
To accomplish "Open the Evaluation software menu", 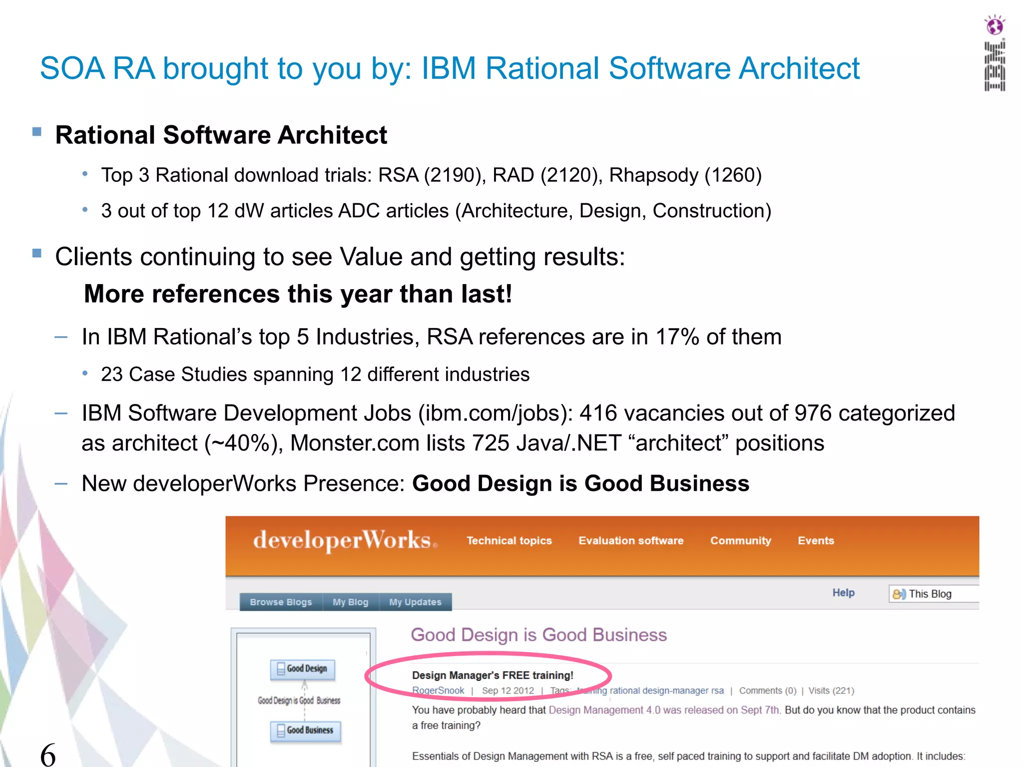I will click(631, 541).
